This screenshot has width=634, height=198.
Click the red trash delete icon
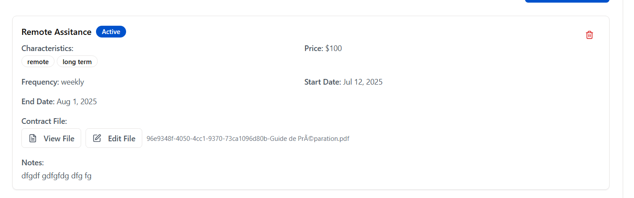(589, 35)
